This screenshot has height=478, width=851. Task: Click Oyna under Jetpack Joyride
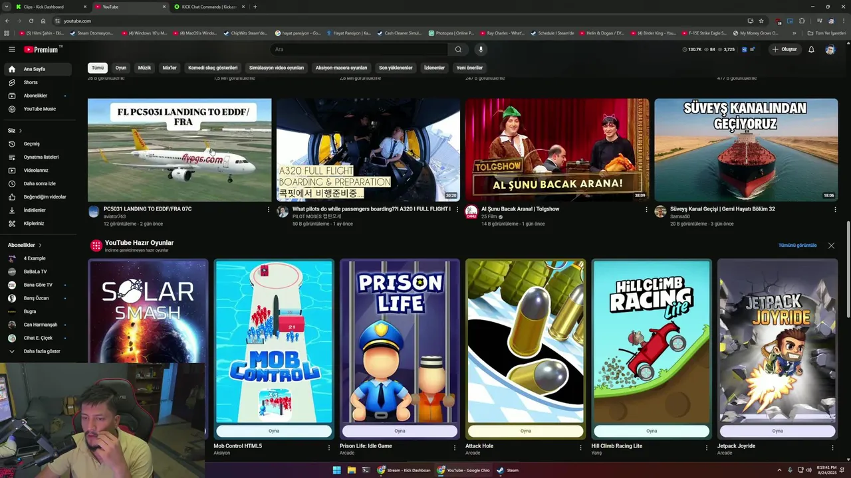[x=778, y=431]
